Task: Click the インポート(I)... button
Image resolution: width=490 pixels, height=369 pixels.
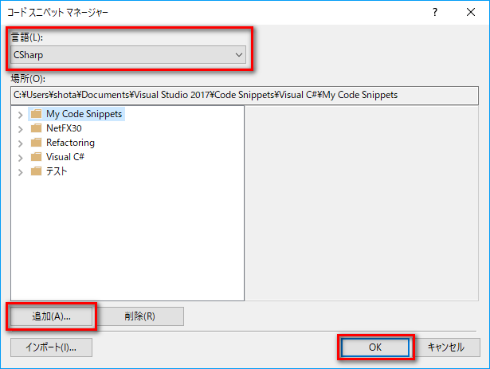Action: (51, 347)
